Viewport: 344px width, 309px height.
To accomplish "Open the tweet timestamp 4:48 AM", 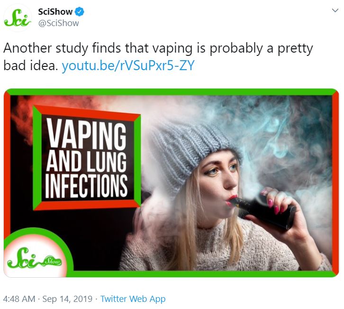I will [x=19, y=299].
